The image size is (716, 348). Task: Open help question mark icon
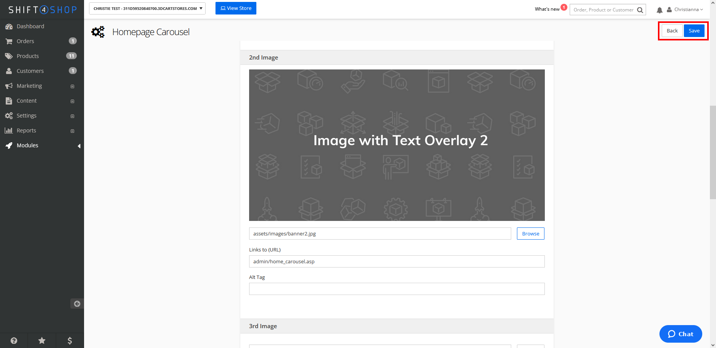click(x=14, y=341)
